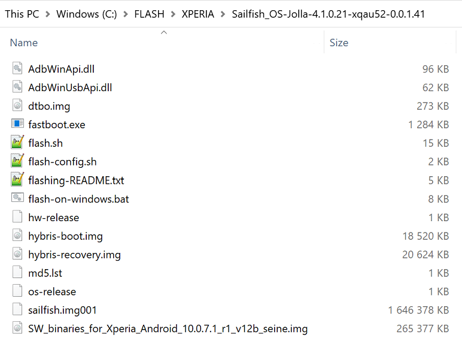462x356 pixels.
Task: Click the sailfish.img001 file icon
Action: tap(17, 310)
